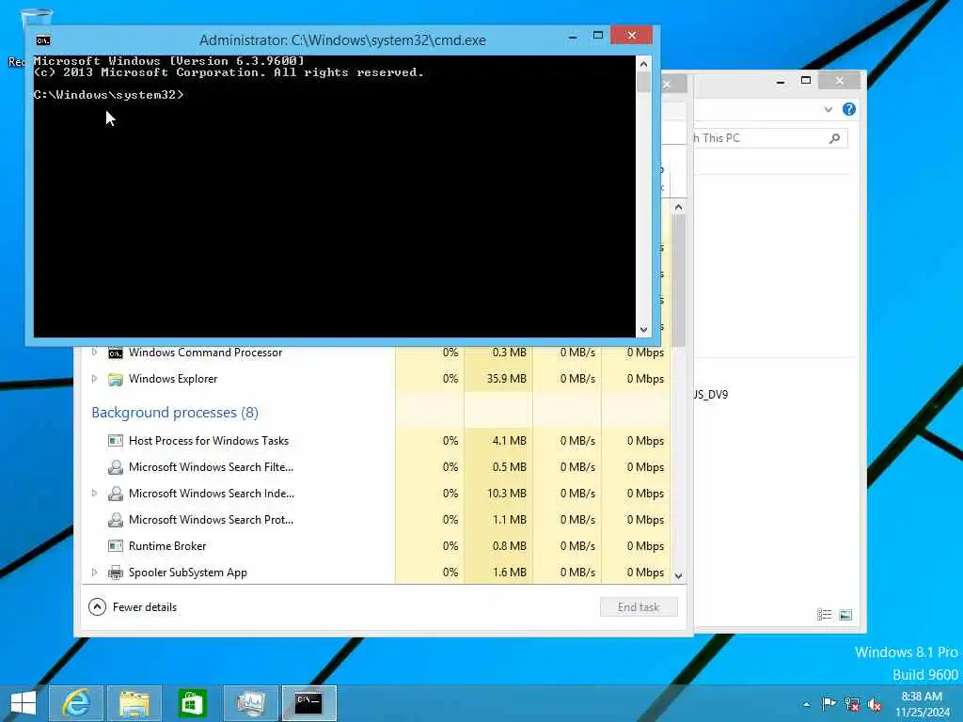
Task: Select the Windows Explorer row text
Action: (x=173, y=379)
